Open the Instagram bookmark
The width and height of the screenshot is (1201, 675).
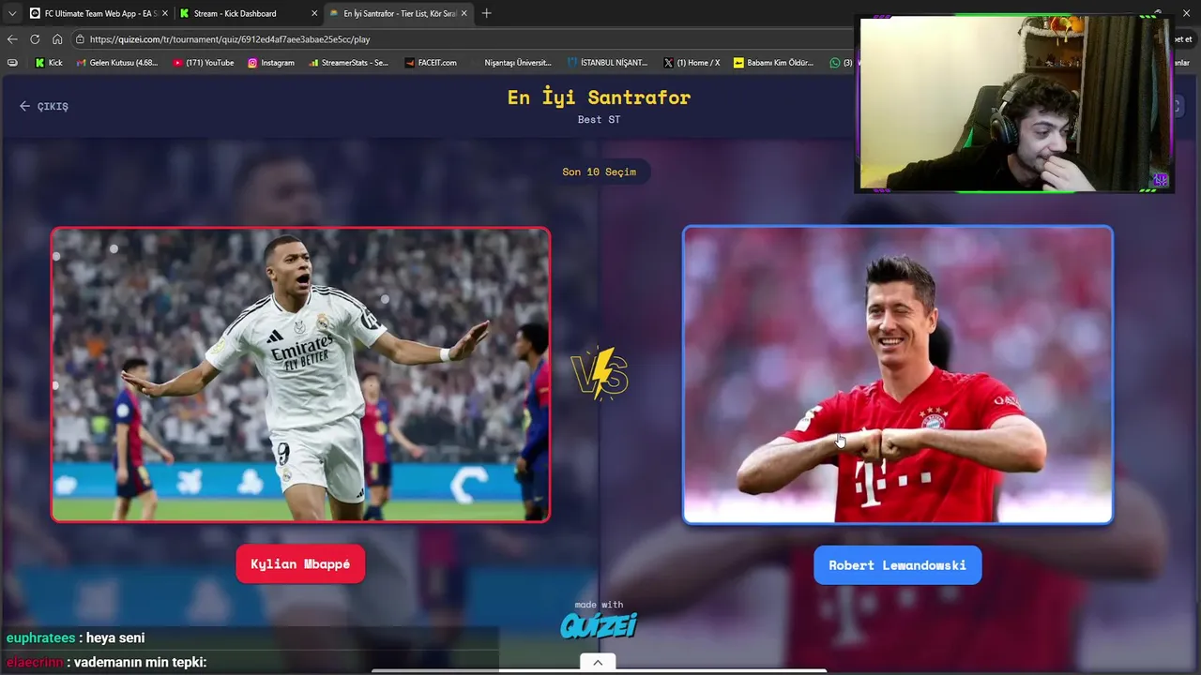point(271,63)
